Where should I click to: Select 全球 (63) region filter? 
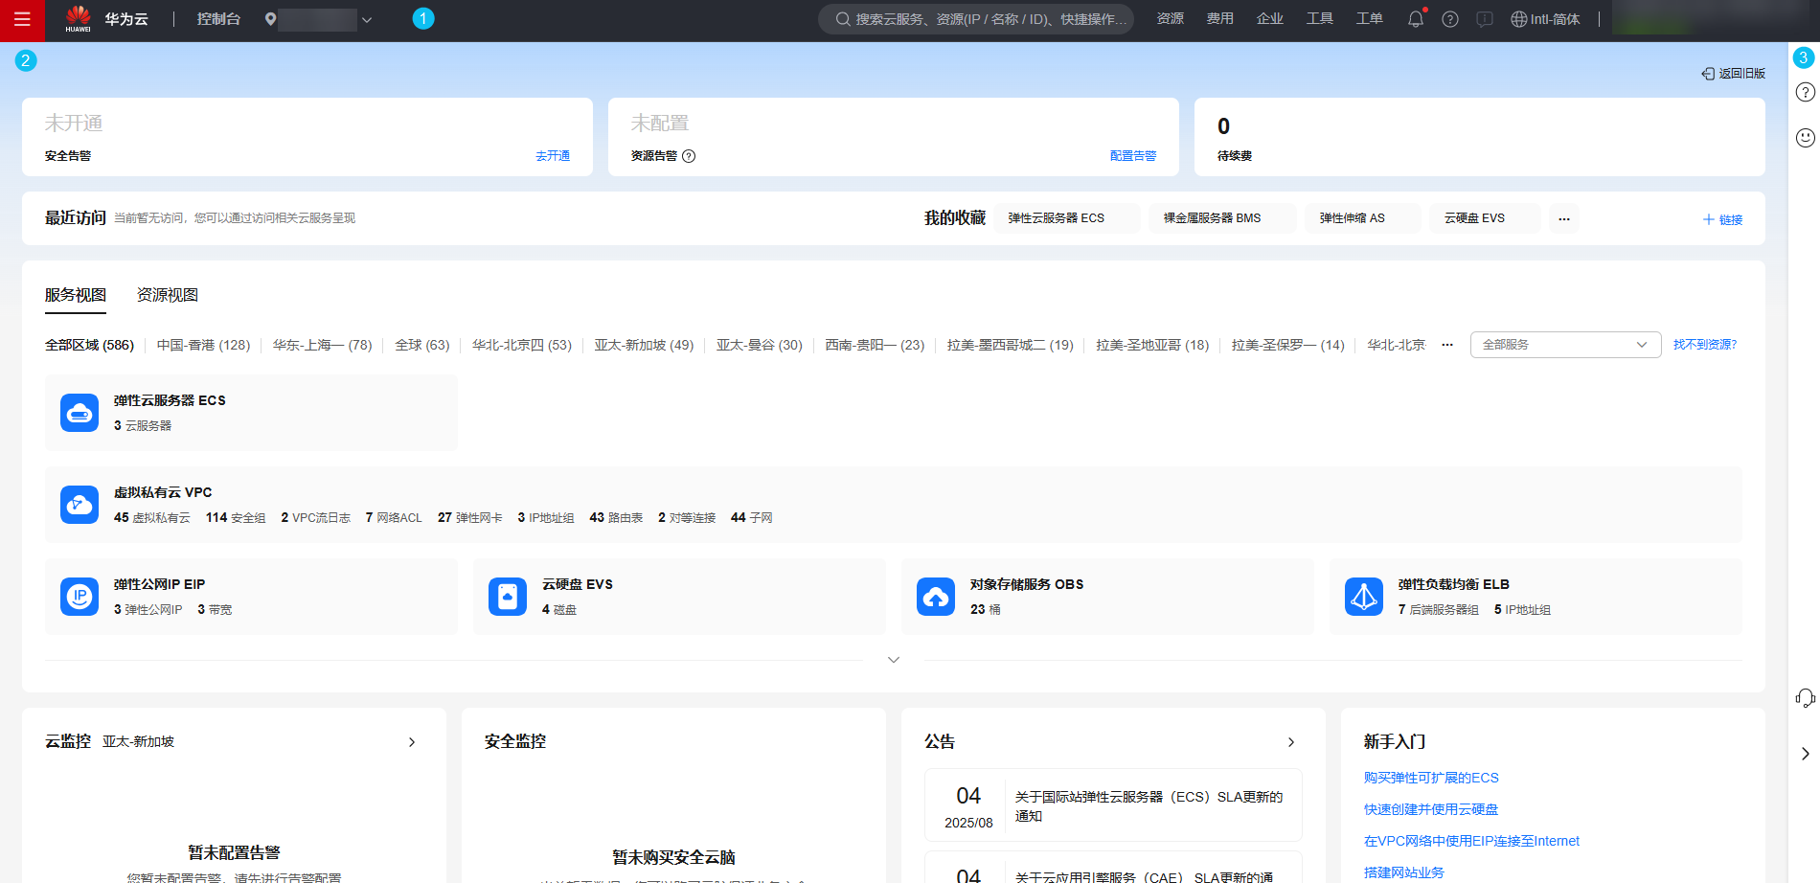pos(422,345)
